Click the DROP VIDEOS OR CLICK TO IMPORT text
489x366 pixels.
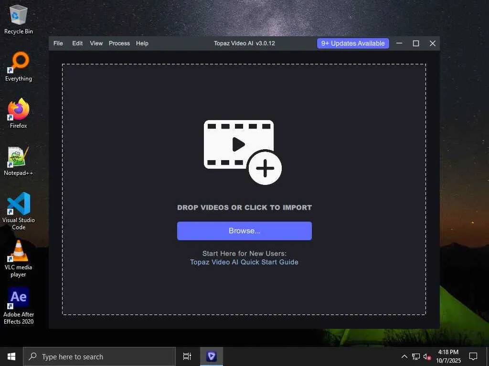click(x=244, y=208)
